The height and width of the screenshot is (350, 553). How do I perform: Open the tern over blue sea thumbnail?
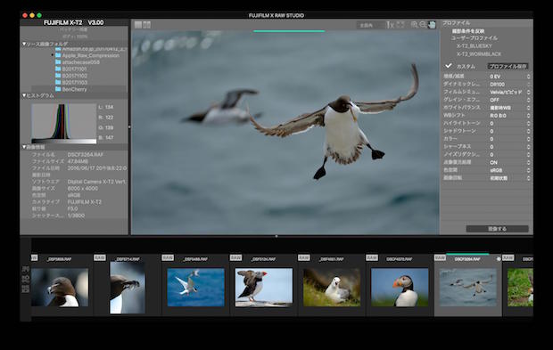pyautogui.click(x=195, y=288)
